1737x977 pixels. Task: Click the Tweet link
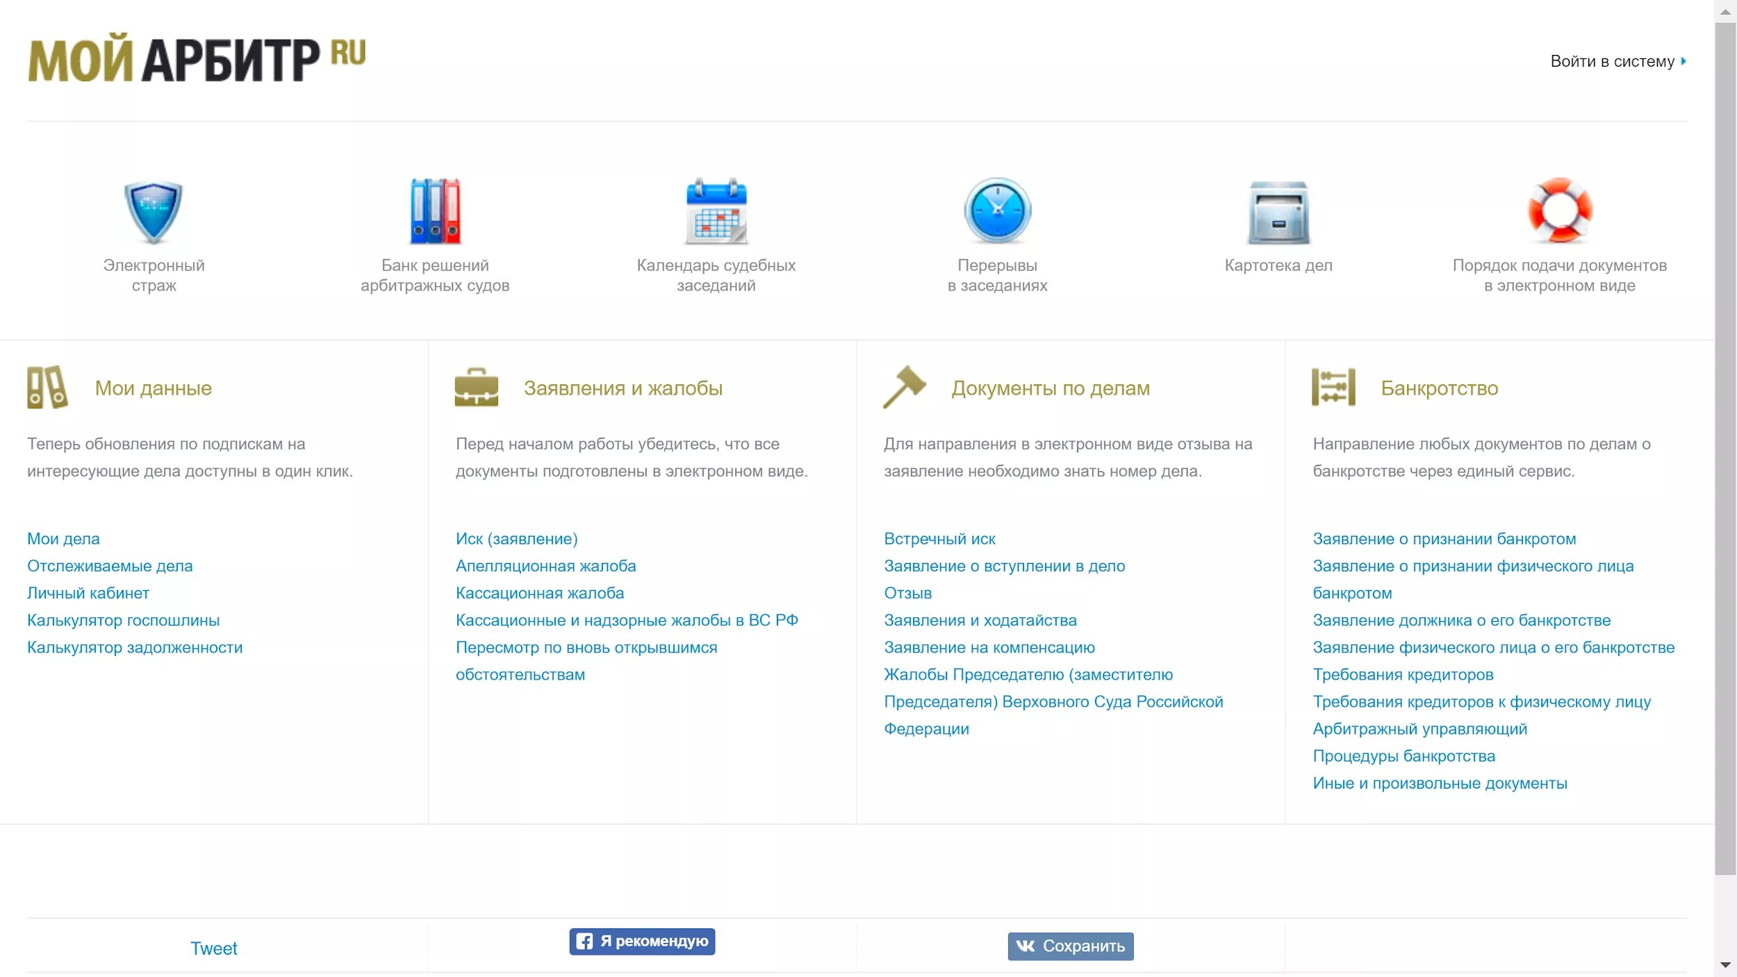click(213, 949)
